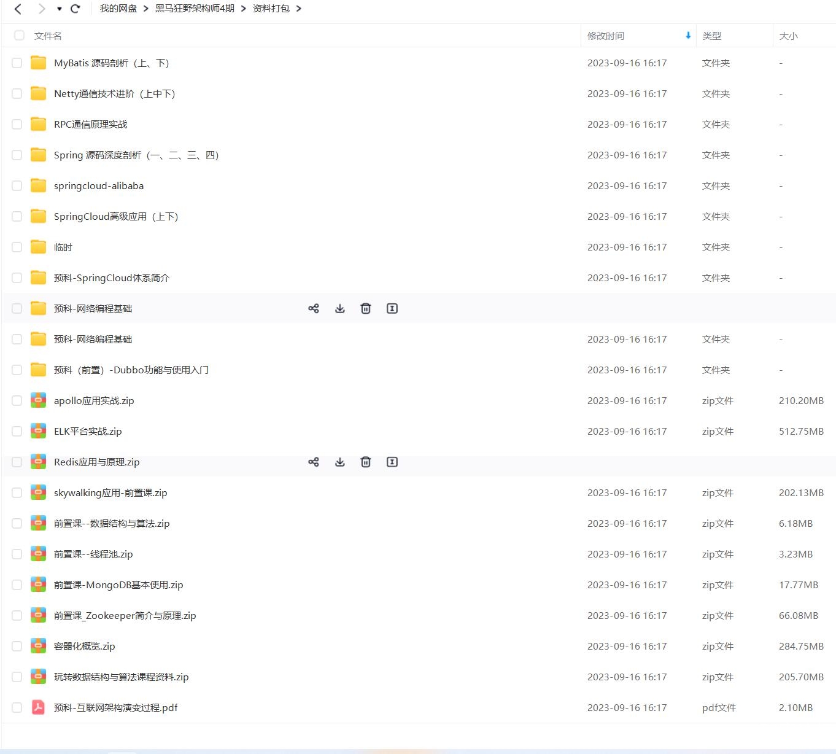Tick the select-all checkbox in header
836x754 pixels.
[20, 36]
